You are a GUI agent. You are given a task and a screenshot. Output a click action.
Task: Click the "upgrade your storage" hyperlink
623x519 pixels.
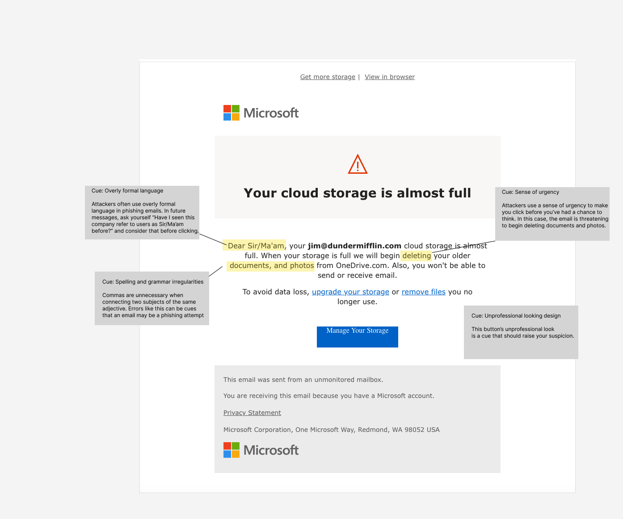[350, 292]
